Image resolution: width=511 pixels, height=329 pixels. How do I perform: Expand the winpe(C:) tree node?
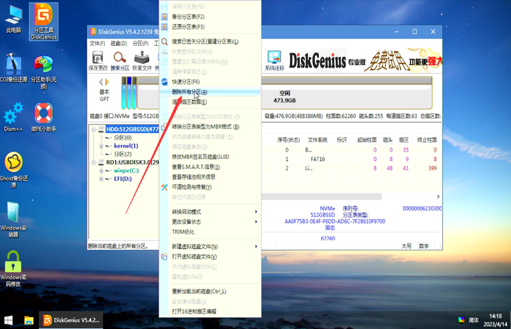(x=101, y=171)
